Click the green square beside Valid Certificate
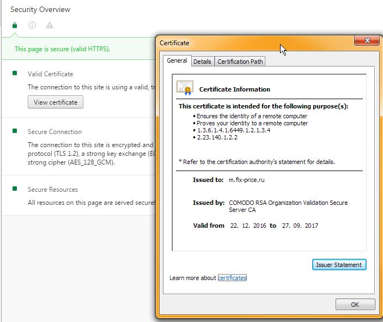 click(x=15, y=73)
